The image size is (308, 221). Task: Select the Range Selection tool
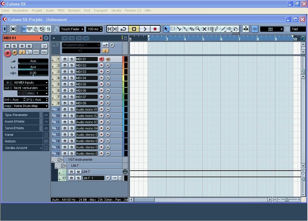click(x=173, y=29)
